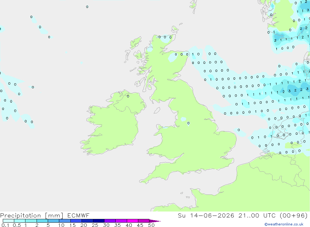310x227 pixels.
Task: Click the 0.1–0.5 mm legend color swatch
Action: pyautogui.click(x=8, y=221)
